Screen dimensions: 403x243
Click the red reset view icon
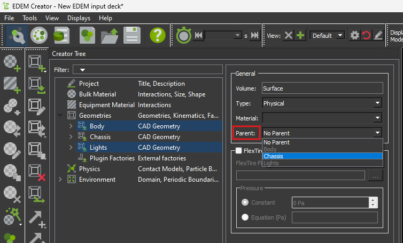366,35
